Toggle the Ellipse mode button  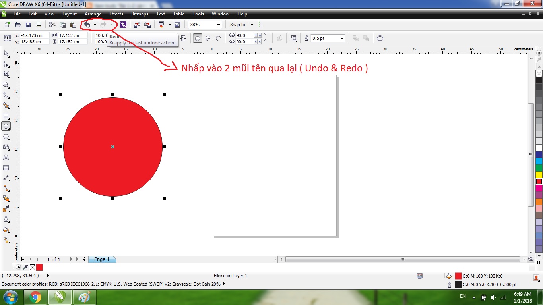coord(197,38)
